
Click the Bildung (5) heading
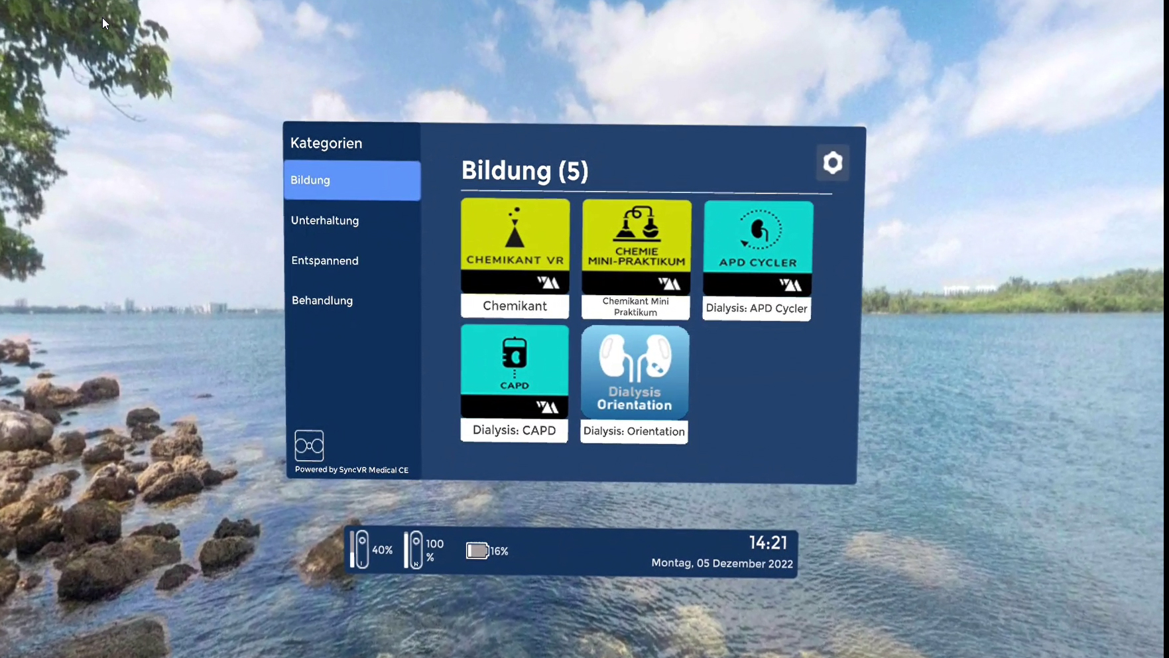coord(524,170)
